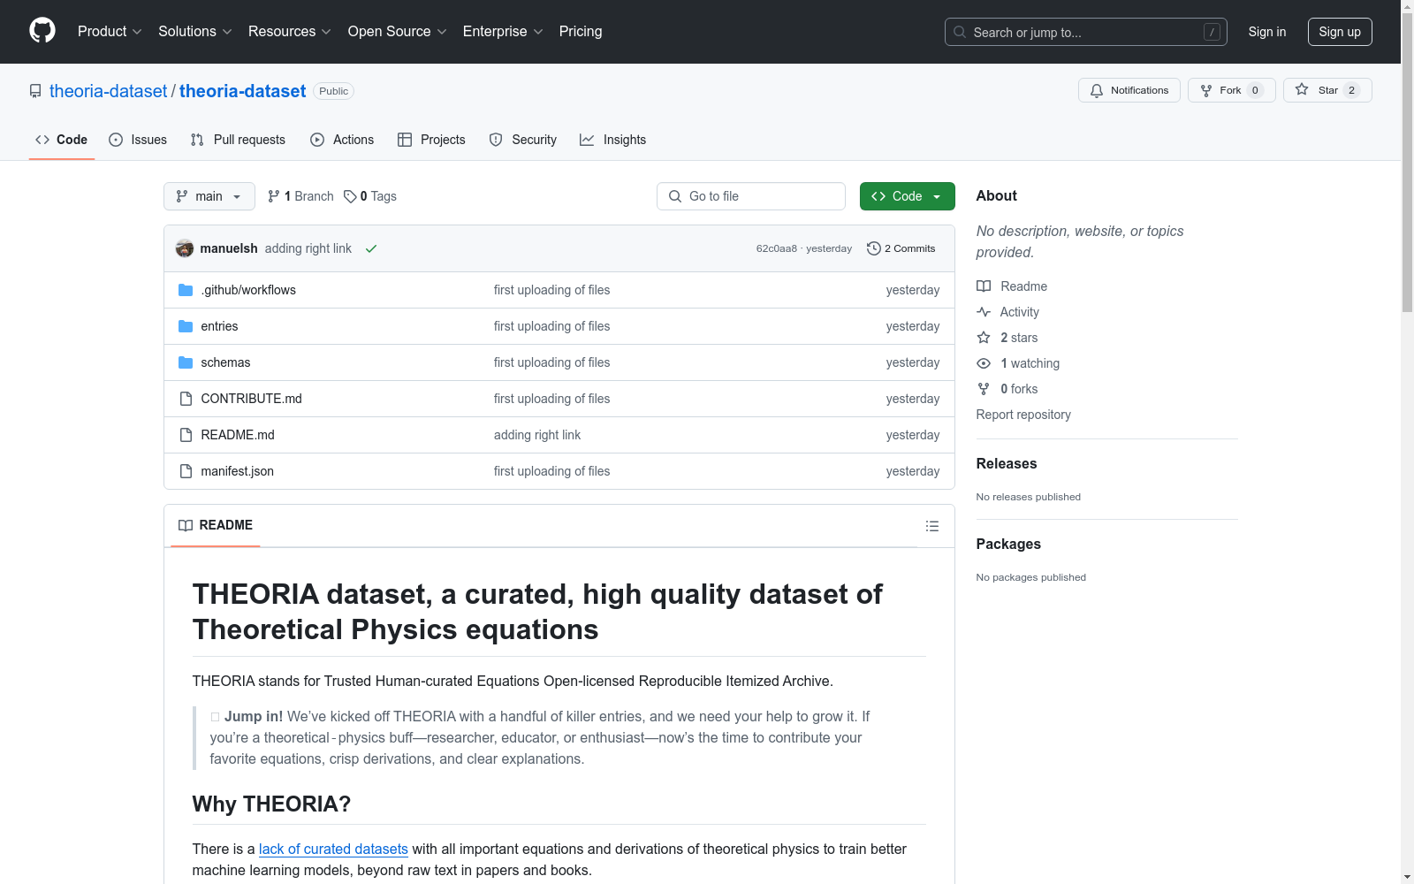Expand the Open Source menu
Screen dimensions: 1414x884
398,32
